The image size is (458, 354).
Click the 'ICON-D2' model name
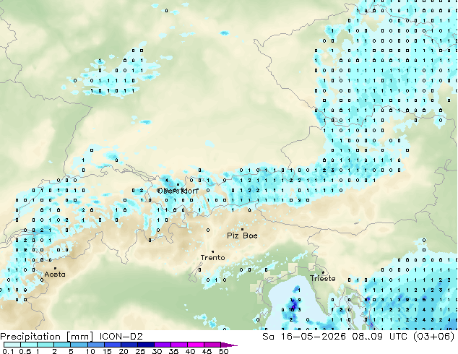point(121,337)
